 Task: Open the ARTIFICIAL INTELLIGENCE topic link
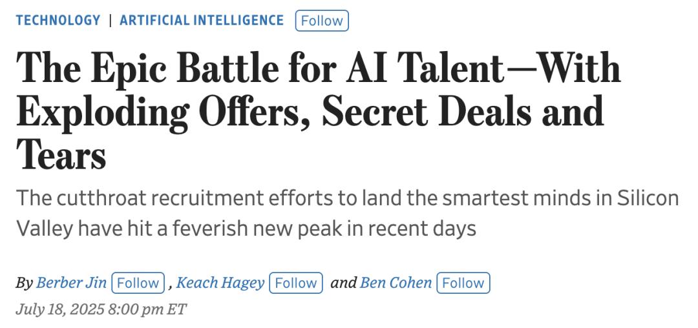[x=202, y=21]
